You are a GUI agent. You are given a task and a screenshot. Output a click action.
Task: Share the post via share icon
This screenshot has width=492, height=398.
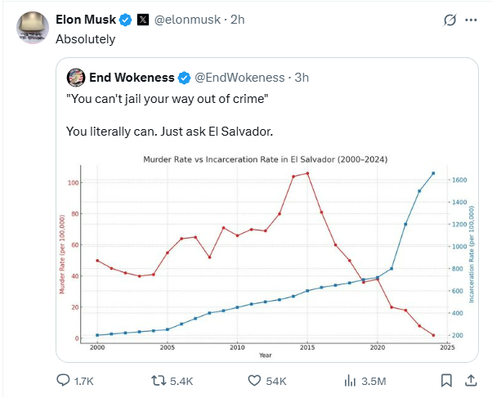tap(471, 380)
